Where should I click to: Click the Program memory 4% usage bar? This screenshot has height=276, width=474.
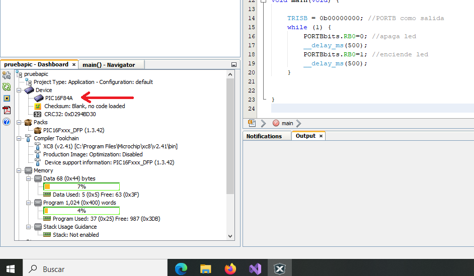pyautogui.click(x=82, y=211)
